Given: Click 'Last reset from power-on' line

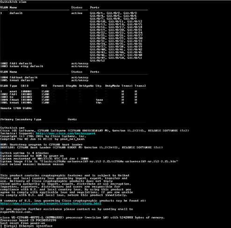Looking at the screenshot, I should pos(22,223).
